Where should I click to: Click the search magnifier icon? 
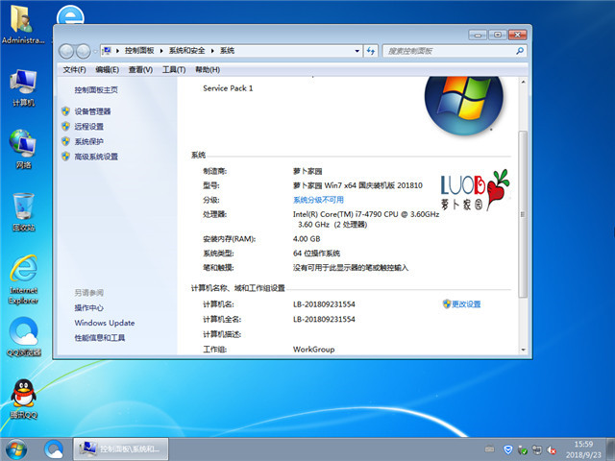[520, 51]
